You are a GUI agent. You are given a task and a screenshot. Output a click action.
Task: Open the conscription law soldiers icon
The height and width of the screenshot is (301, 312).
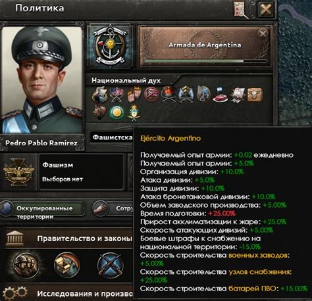pyautogui.click(x=26, y=266)
